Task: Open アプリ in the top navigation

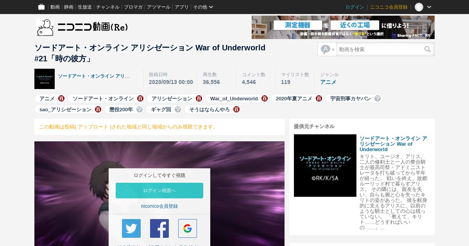Action: (x=182, y=7)
